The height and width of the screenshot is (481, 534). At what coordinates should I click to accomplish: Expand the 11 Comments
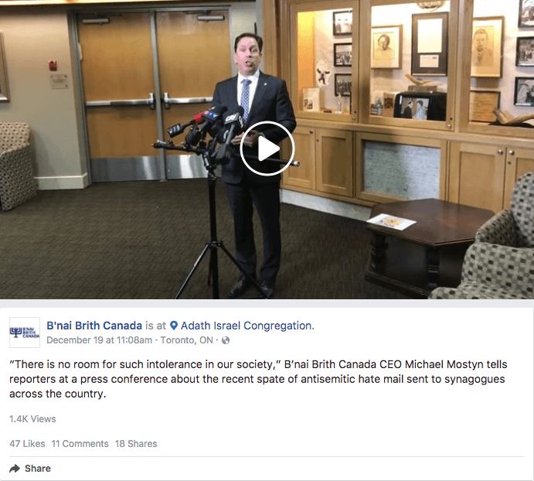point(80,444)
